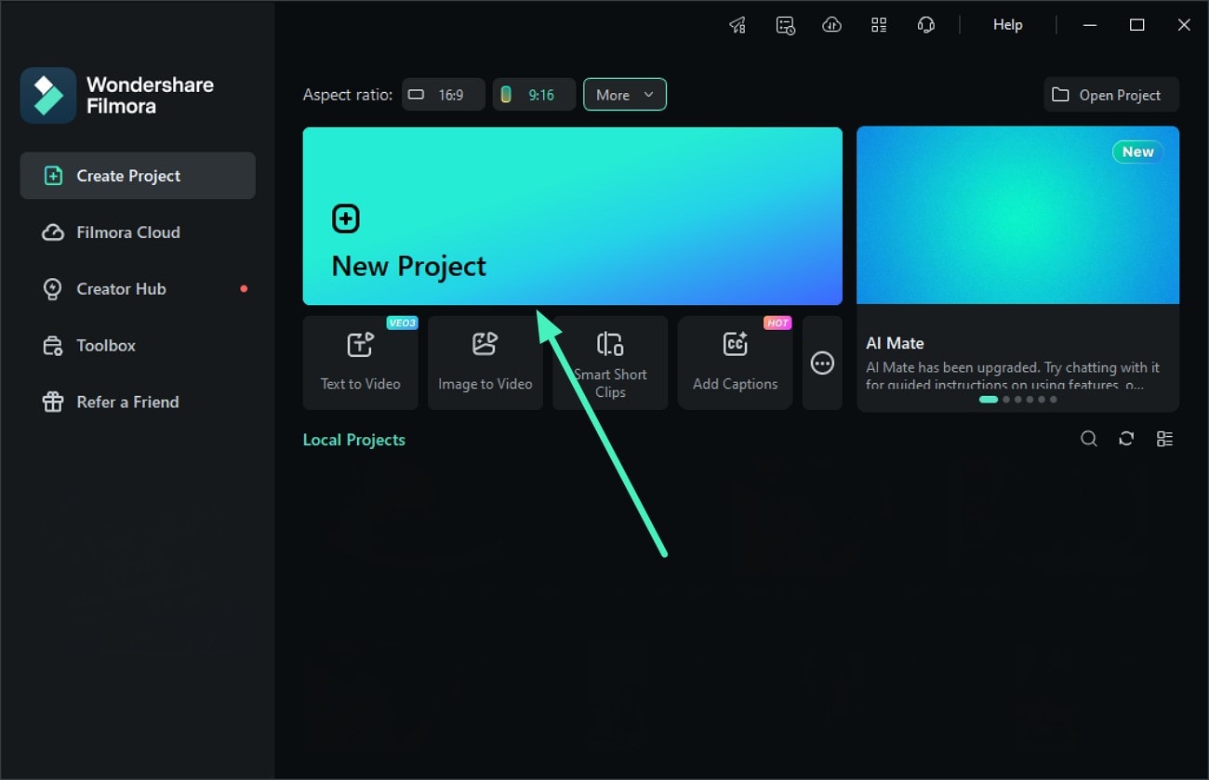Go to Creator Hub in the sidebar

[x=138, y=289]
